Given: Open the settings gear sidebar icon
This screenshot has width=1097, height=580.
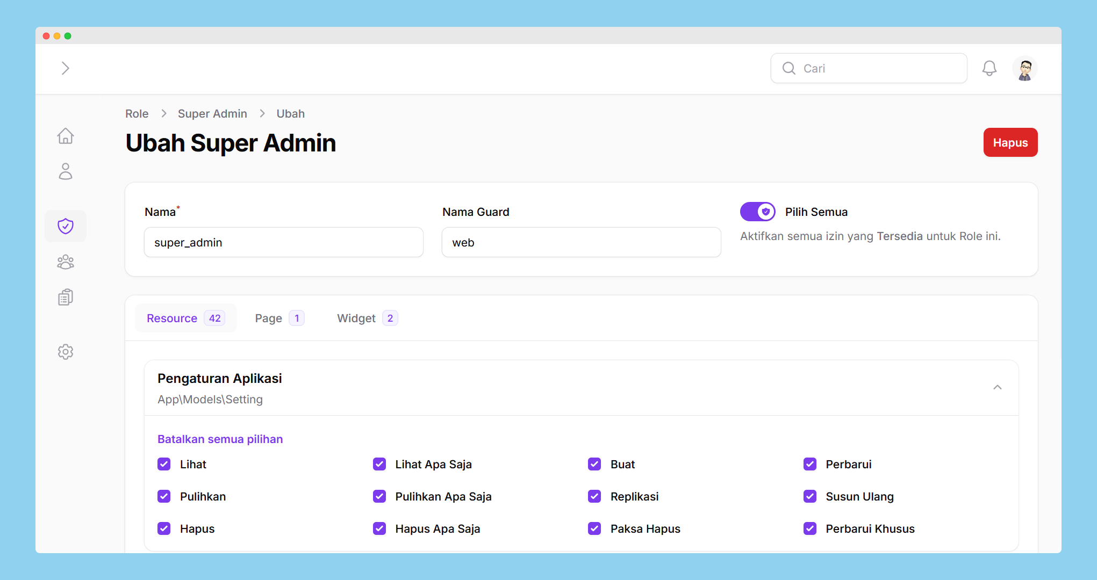Looking at the screenshot, I should [66, 352].
